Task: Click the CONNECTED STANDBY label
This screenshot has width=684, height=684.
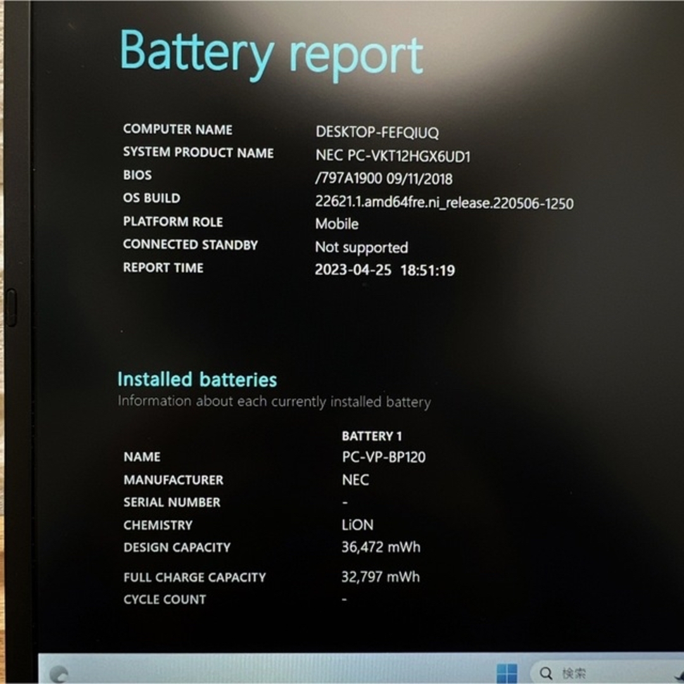Action: pos(190,244)
